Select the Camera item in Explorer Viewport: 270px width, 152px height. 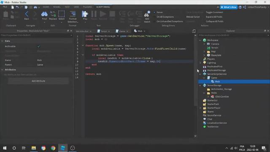pyautogui.click(x=215, y=44)
